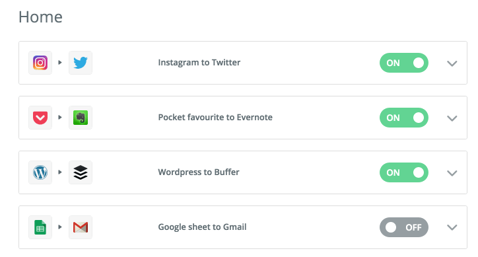Image resolution: width=478 pixels, height=257 pixels.
Task: Click the Gmail envelope icon
Action: tap(81, 227)
